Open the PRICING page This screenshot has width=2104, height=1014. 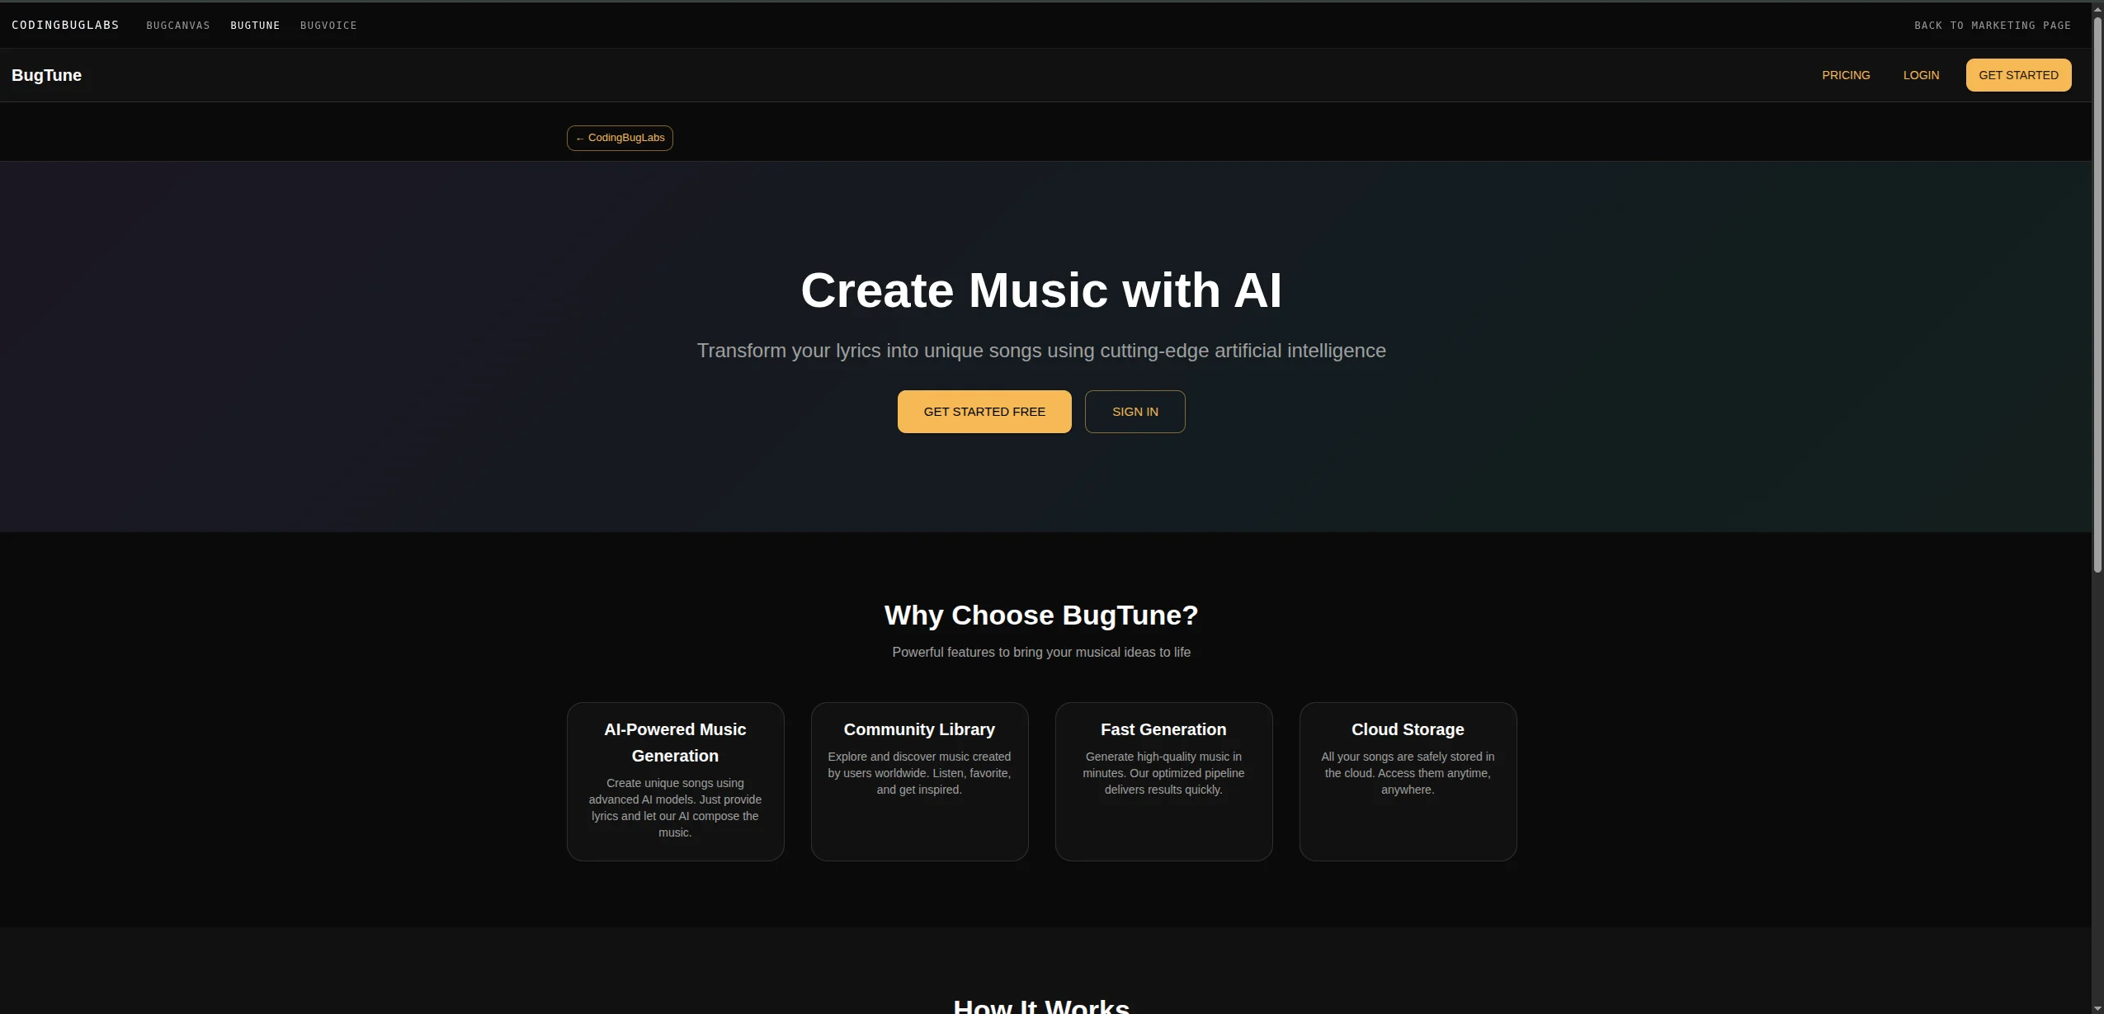(1844, 75)
